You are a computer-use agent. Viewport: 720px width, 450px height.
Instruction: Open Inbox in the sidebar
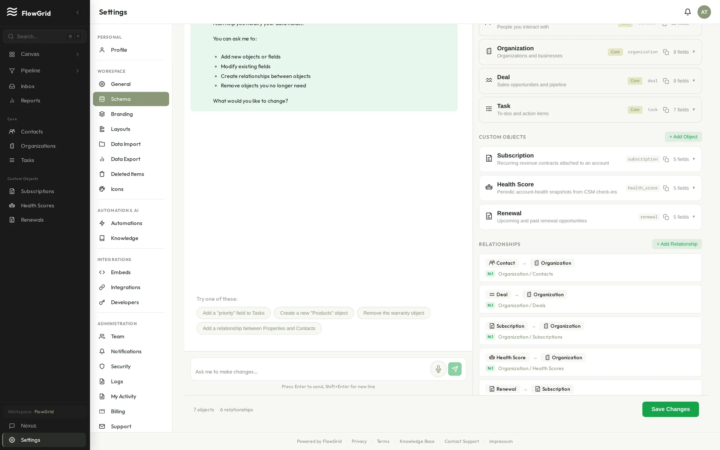coord(45,86)
